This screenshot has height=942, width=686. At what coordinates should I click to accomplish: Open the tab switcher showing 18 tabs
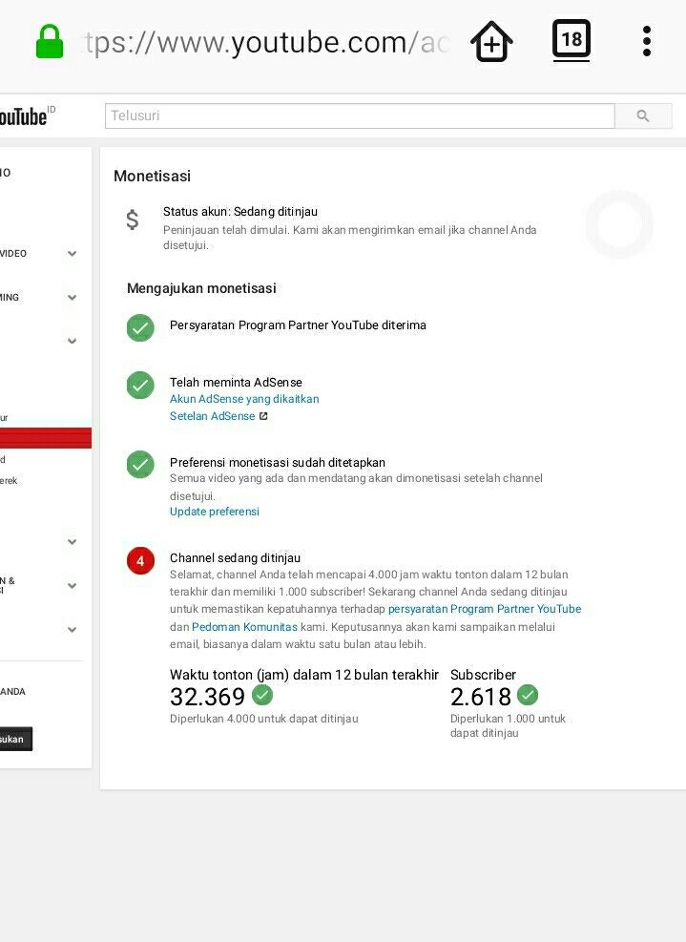pos(571,40)
